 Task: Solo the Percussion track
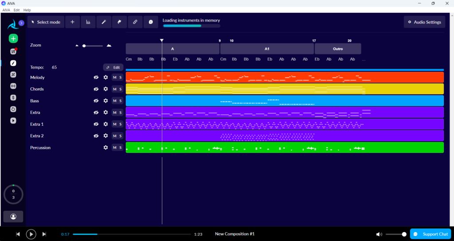[121, 148]
